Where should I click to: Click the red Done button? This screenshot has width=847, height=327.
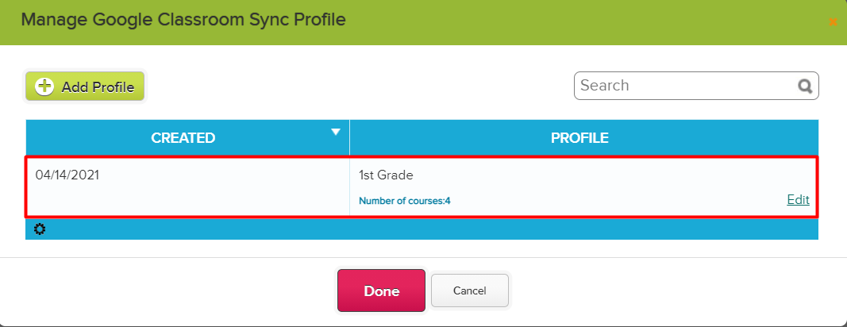tap(381, 290)
